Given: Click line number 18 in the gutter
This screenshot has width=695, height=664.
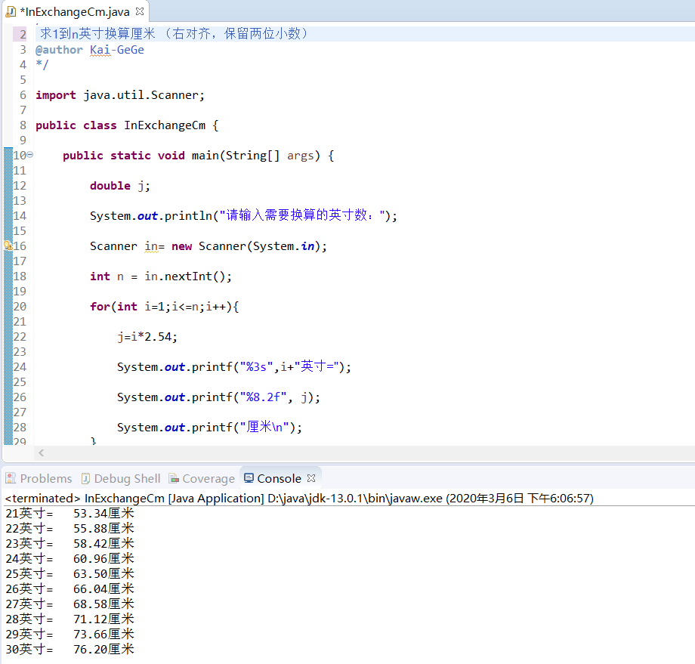Looking at the screenshot, I should [x=21, y=276].
